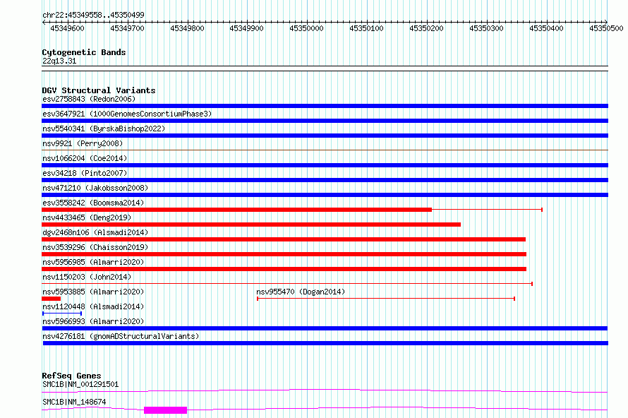Select the red bar for esv3558242
This screenshot has height=418, width=628.
pyautogui.click(x=236, y=210)
